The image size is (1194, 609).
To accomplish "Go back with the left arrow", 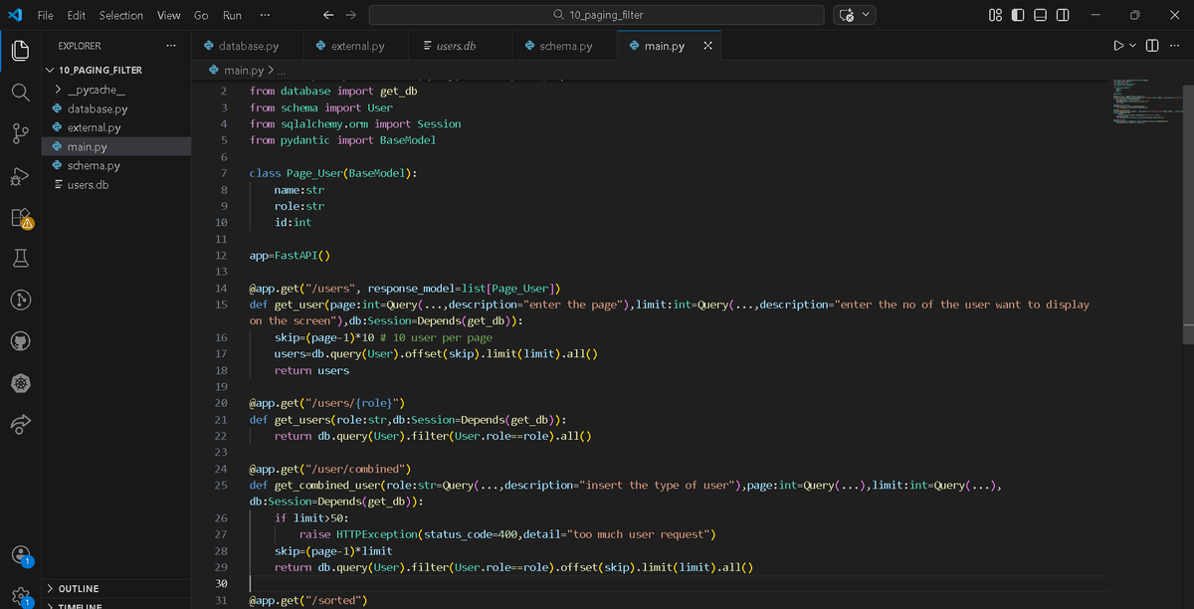I will [x=329, y=15].
